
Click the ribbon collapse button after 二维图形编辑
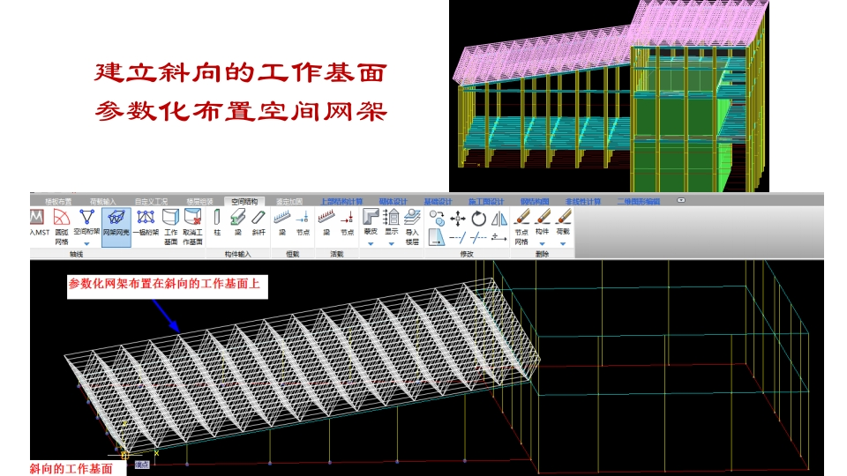pos(680,201)
